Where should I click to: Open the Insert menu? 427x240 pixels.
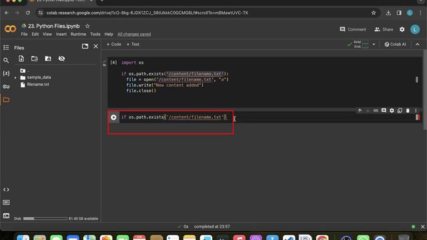point(61,34)
